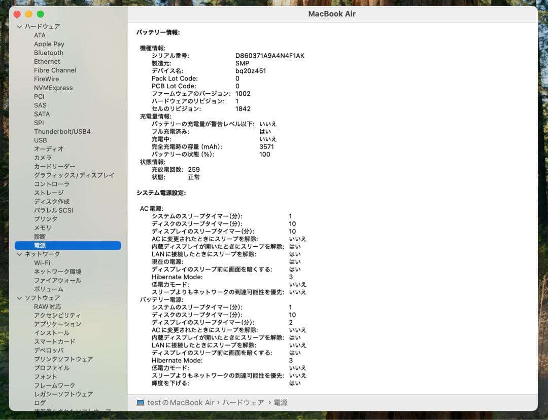Open the USB section

[x=41, y=140]
